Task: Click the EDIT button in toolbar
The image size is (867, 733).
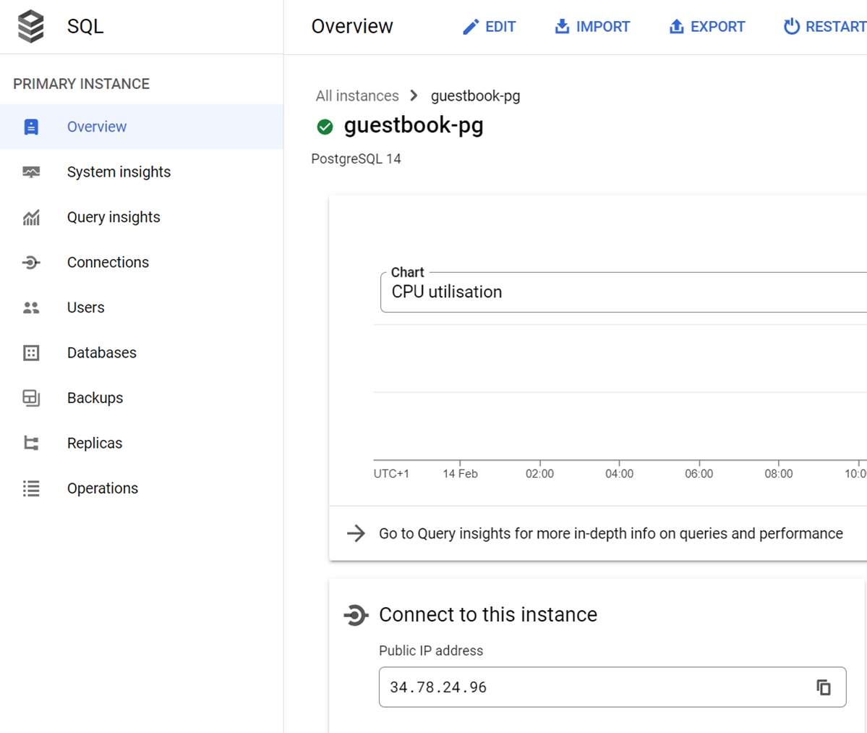Action: pyautogui.click(x=489, y=27)
